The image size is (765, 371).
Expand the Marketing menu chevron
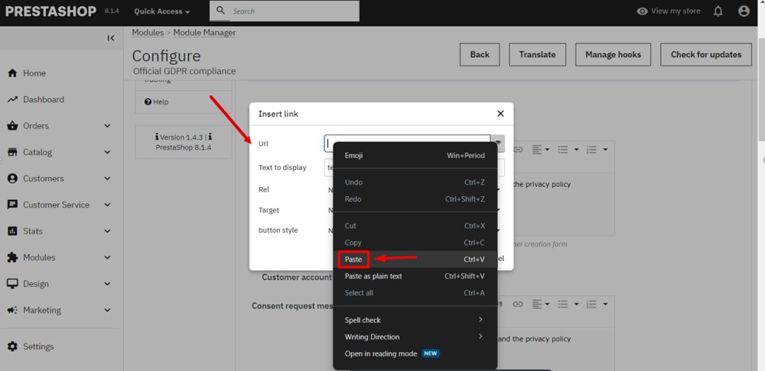(107, 310)
